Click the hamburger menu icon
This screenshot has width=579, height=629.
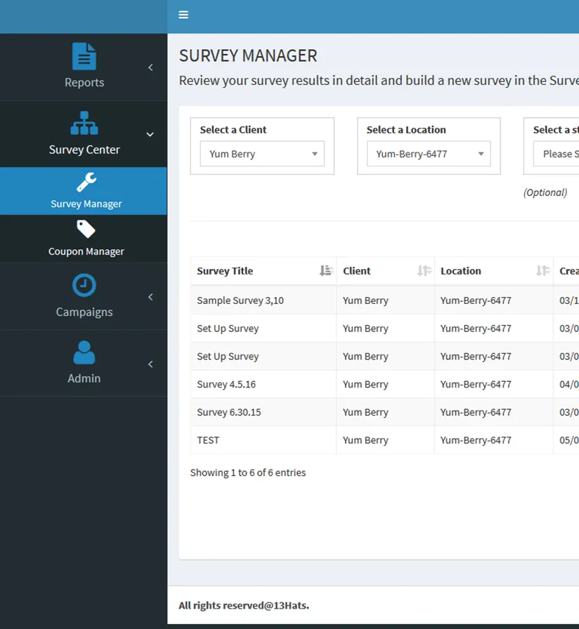(x=183, y=14)
